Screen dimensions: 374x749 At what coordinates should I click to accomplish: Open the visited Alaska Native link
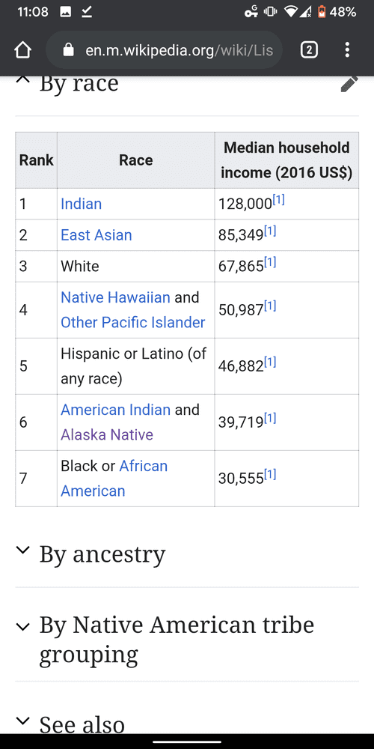click(x=107, y=434)
